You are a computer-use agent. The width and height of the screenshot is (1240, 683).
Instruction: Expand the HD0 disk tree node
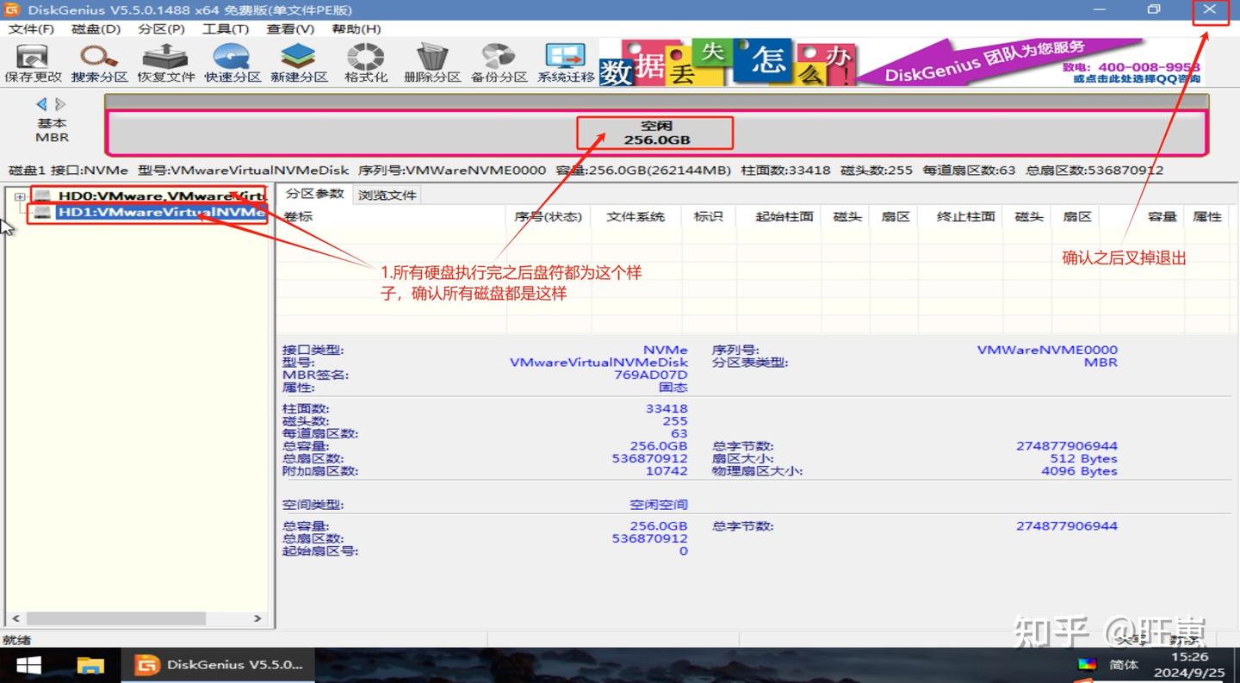tap(19, 197)
